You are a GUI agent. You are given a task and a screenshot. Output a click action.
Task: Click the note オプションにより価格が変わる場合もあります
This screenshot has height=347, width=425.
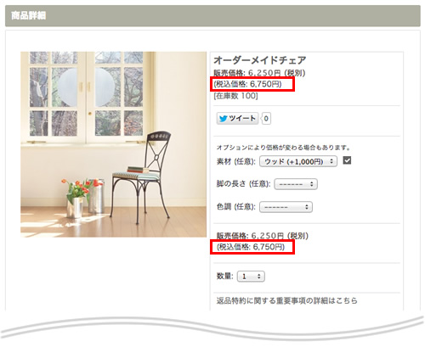coord(283,148)
